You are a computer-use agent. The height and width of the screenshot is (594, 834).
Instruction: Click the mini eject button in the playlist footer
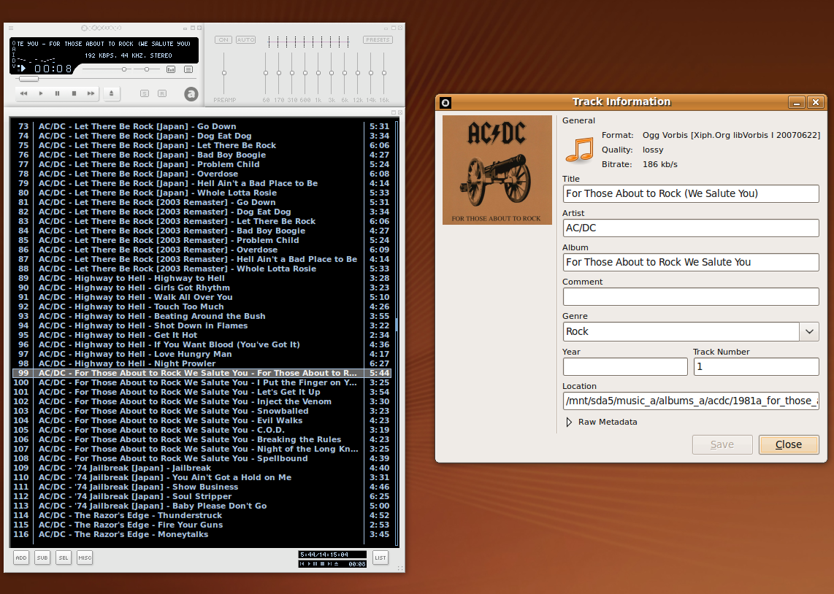pyautogui.click(x=336, y=563)
